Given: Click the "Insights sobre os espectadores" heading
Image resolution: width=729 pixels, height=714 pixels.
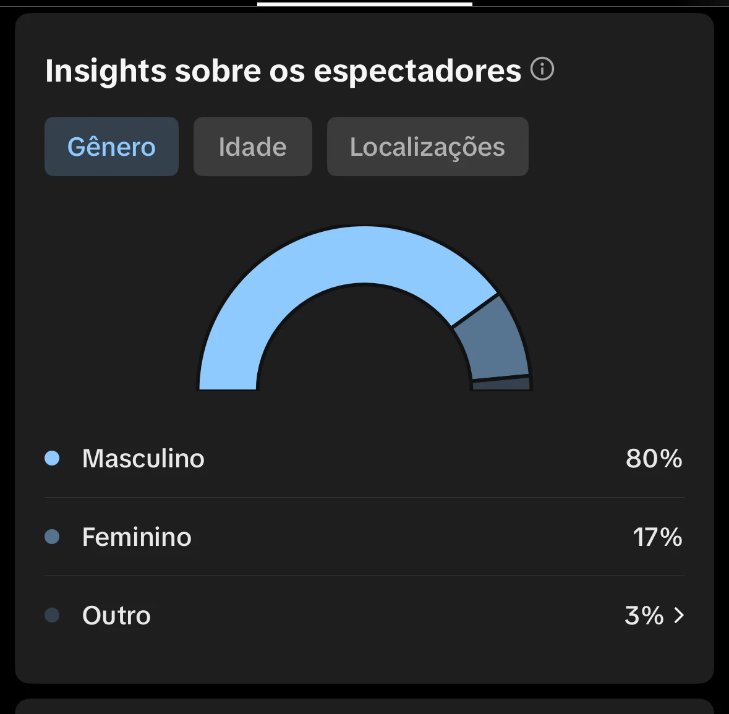Looking at the screenshot, I should 283,70.
